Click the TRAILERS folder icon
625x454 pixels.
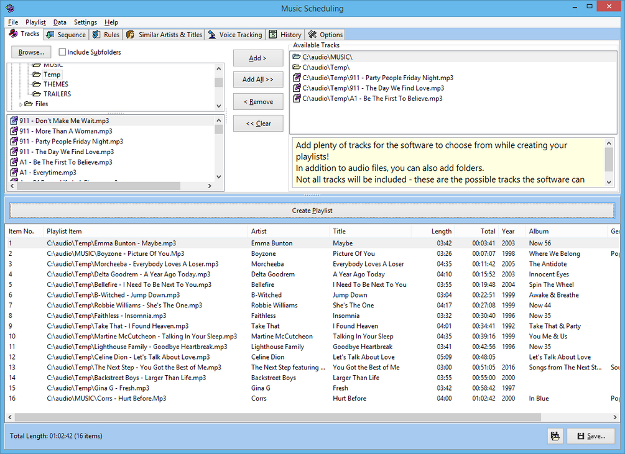pos(37,94)
